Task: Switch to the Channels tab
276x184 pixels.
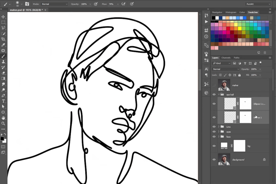Action: (x=226, y=58)
